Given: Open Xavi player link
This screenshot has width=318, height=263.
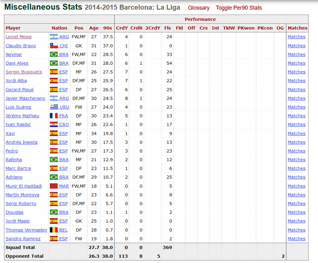Looking at the screenshot, I should [x=10, y=133].
